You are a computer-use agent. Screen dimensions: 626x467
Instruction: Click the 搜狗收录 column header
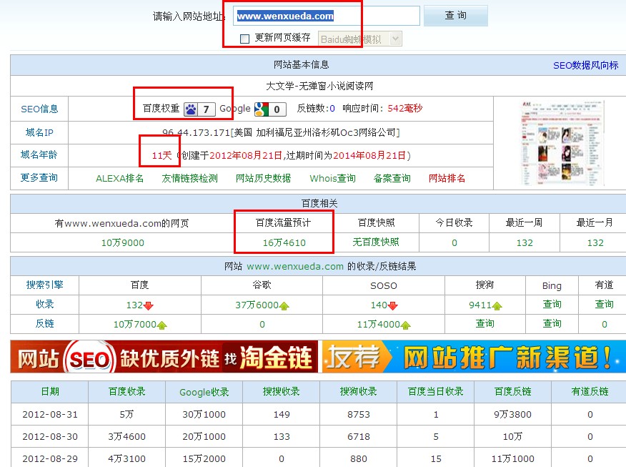point(359,392)
